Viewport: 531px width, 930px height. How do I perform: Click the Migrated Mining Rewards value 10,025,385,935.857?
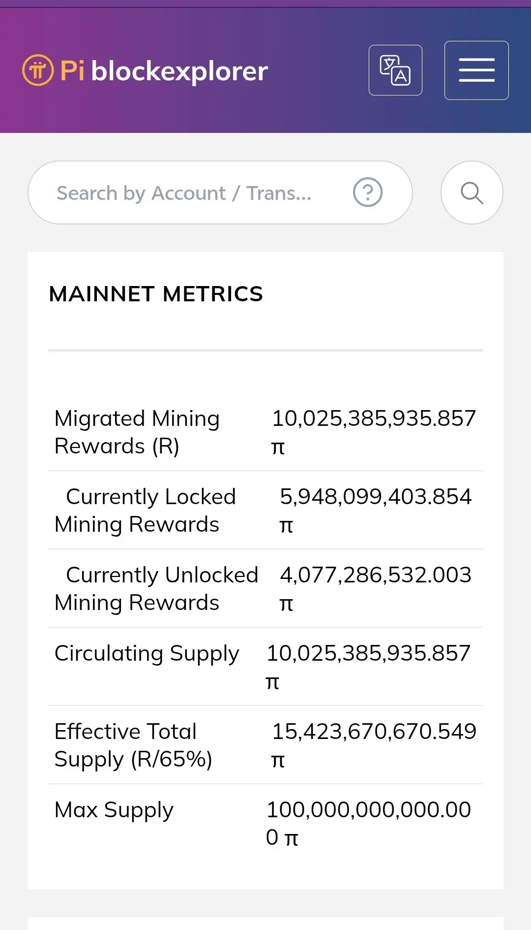(x=374, y=419)
